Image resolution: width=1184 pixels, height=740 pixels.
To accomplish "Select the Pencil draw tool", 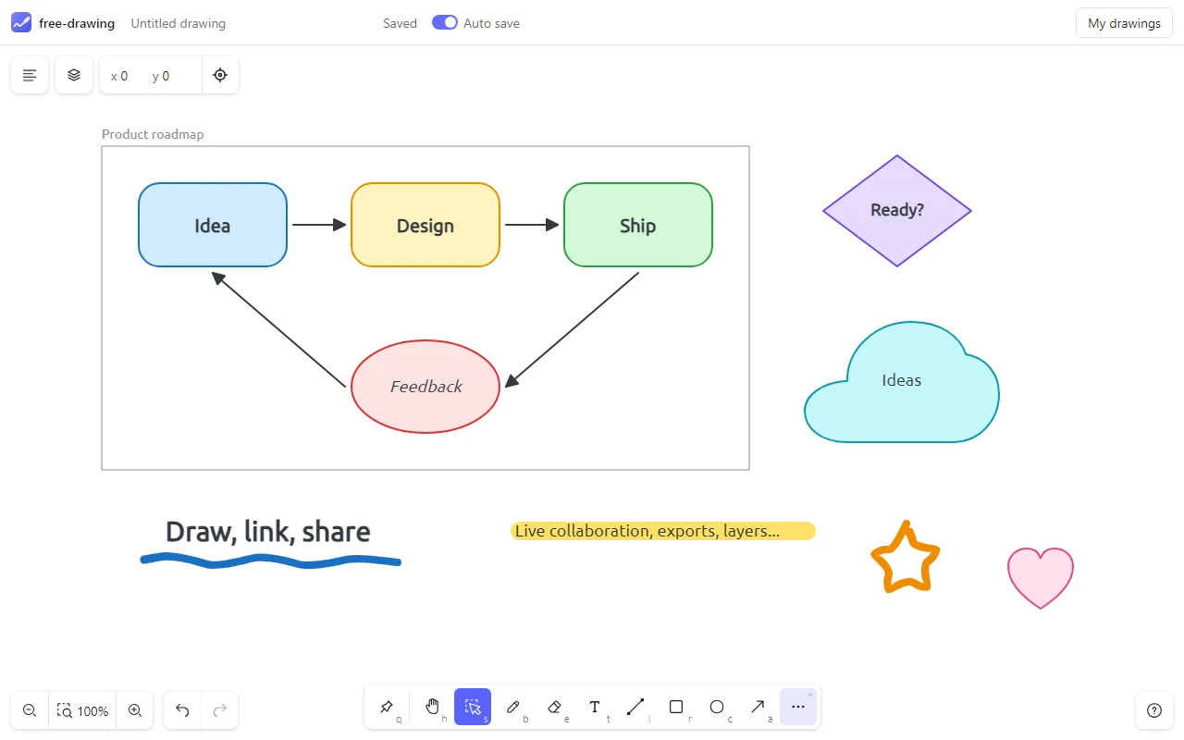I will (x=513, y=707).
